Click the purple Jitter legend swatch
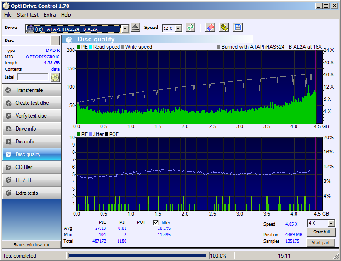 [91, 134]
